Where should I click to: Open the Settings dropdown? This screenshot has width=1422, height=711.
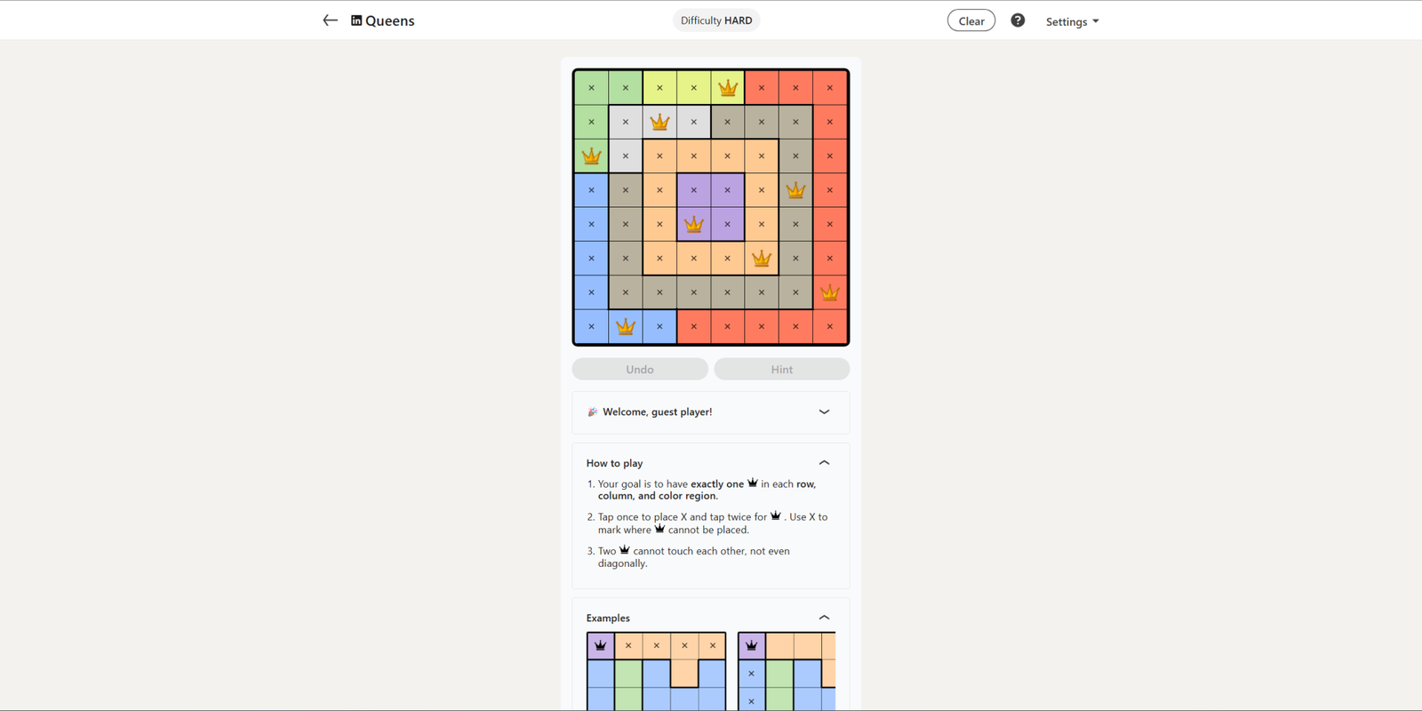coord(1072,21)
